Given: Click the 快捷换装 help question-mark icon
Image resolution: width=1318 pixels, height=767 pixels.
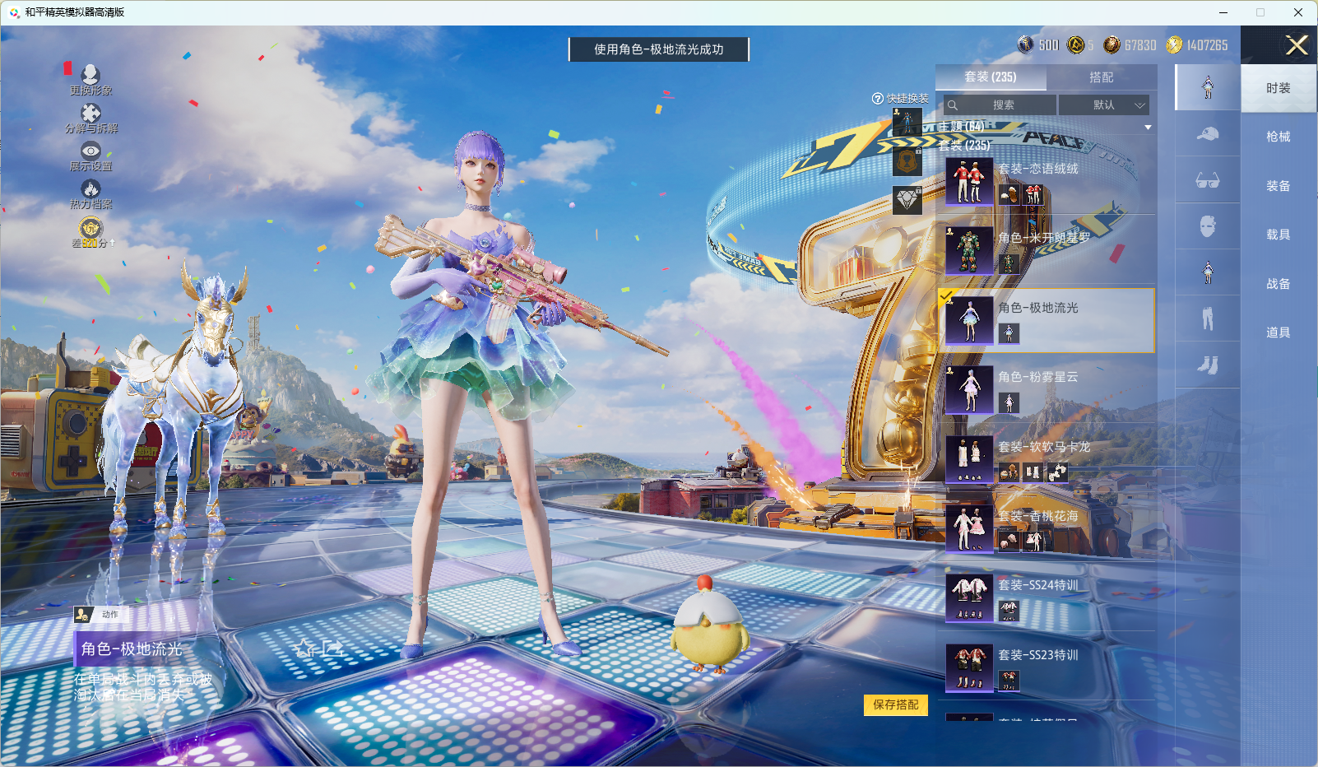Looking at the screenshot, I should click(878, 99).
